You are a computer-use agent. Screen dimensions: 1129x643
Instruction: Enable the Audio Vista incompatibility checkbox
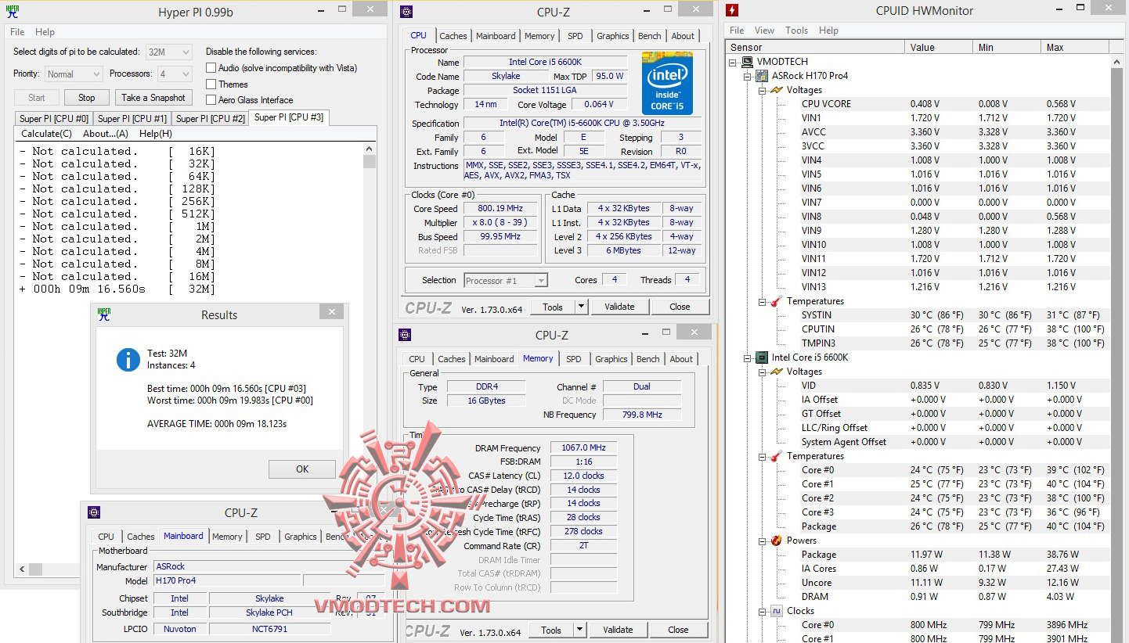(211, 68)
